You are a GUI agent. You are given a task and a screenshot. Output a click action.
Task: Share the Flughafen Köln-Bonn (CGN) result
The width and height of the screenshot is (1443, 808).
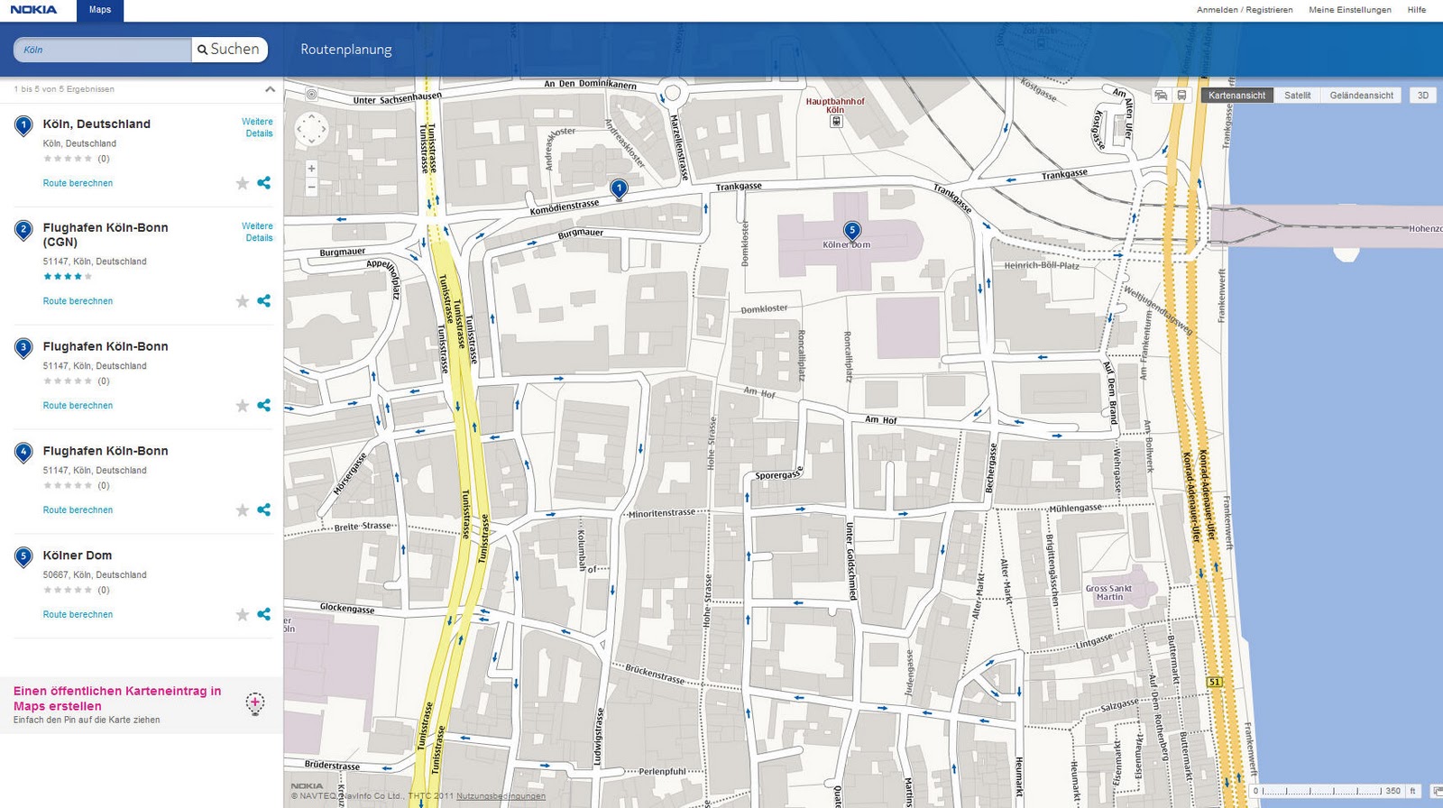point(263,301)
